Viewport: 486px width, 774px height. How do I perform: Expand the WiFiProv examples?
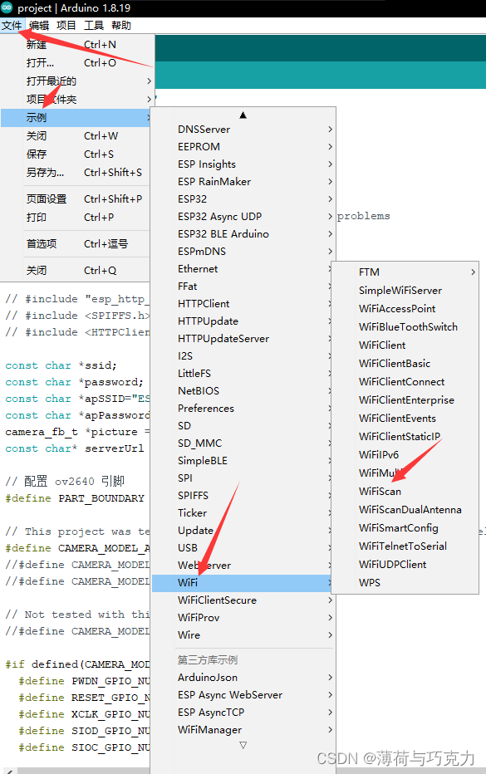tap(243, 618)
